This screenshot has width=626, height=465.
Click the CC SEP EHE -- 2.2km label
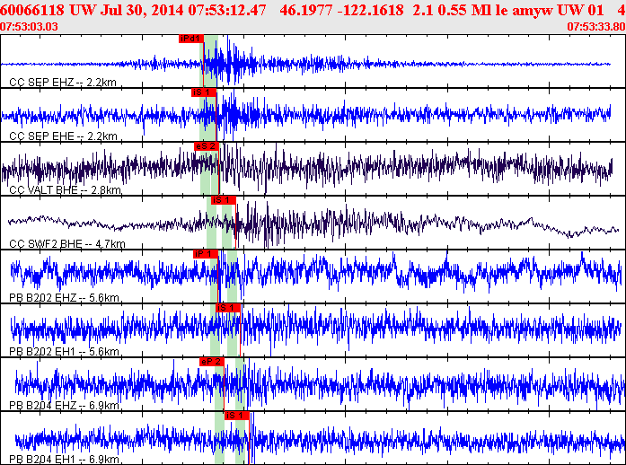click(63, 136)
